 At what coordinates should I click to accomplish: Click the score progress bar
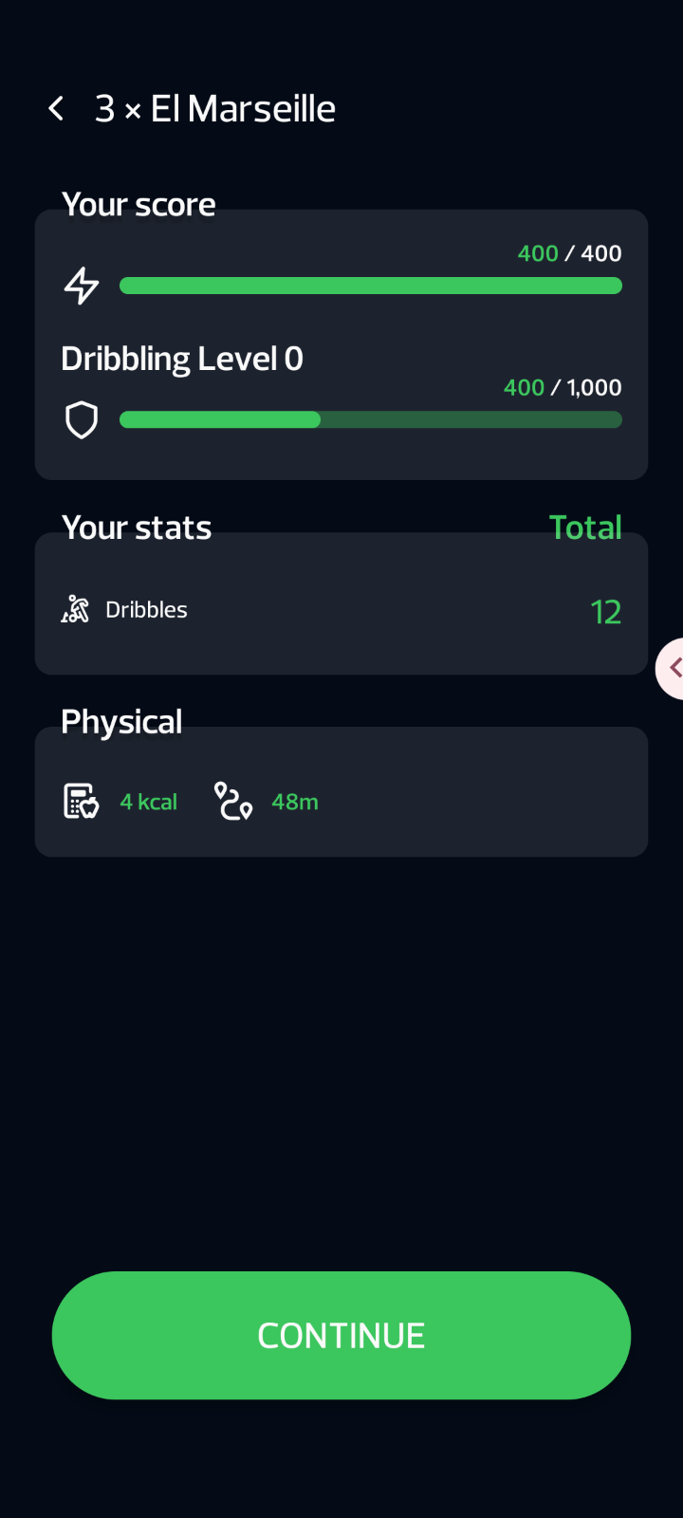tap(370, 286)
